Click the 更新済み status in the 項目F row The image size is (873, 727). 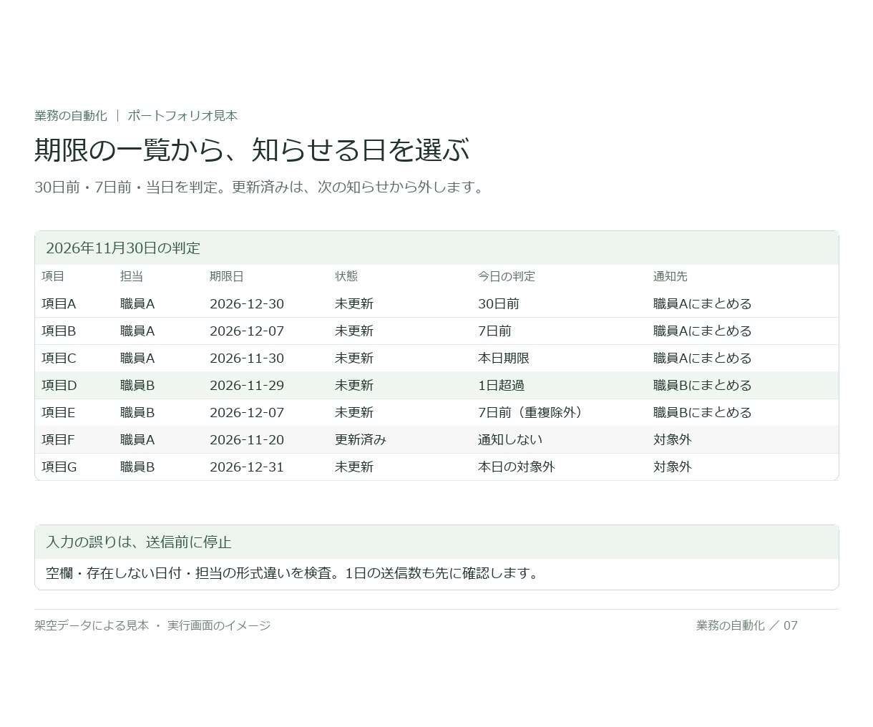(x=361, y=440)
